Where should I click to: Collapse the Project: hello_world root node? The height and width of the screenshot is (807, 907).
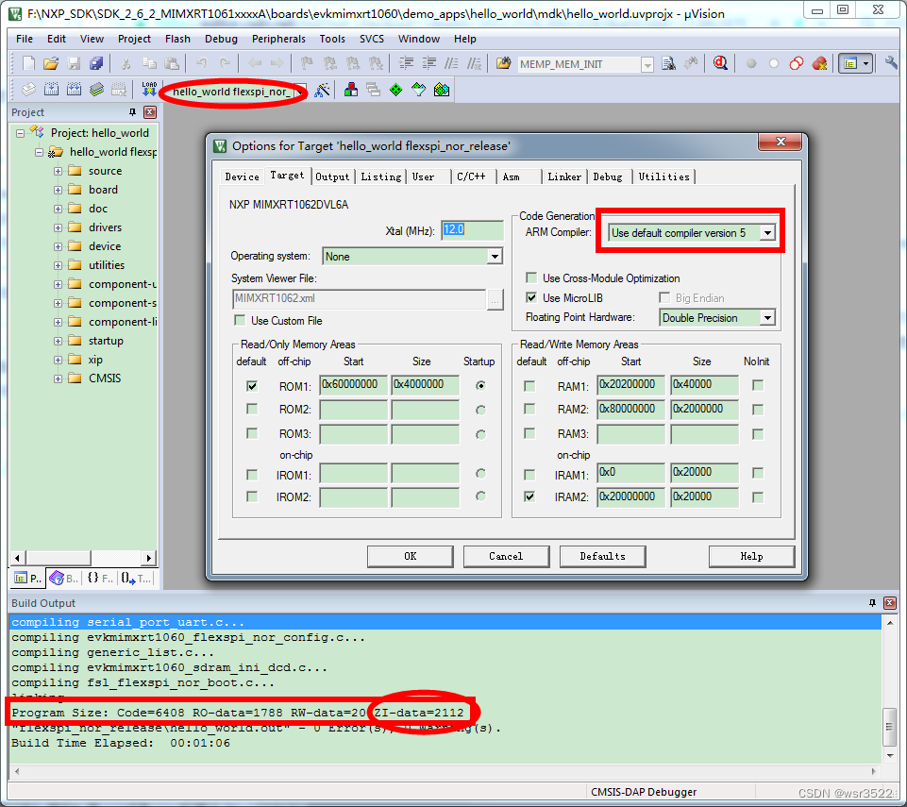[20, 133]
